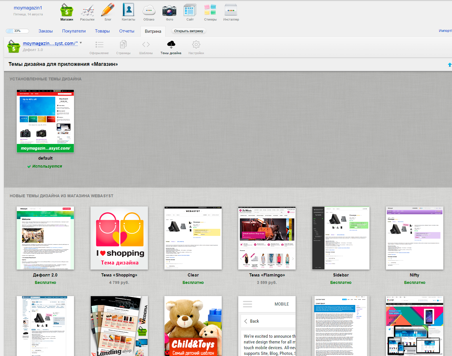The height and width of the screenshot is (356, 452).
Task: Click the shop basket storefront logo
Action: (x=14, y=46)
